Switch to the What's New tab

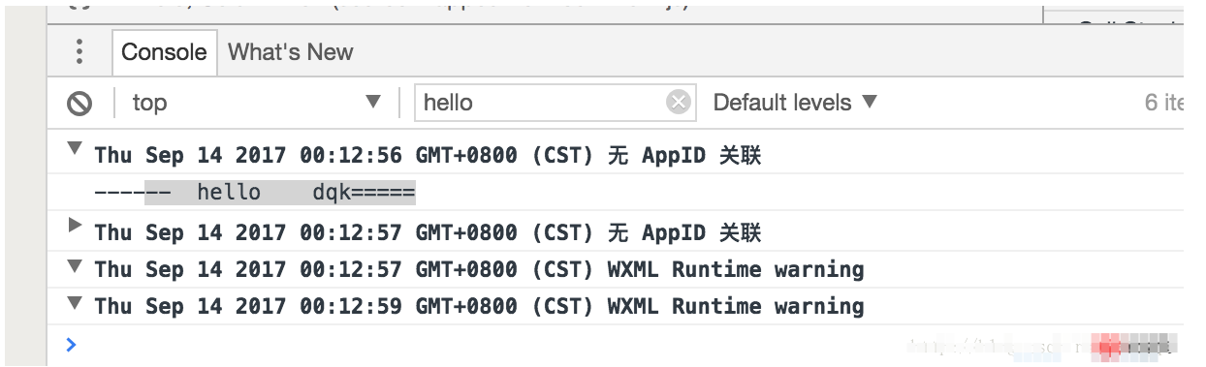(291, 52)
